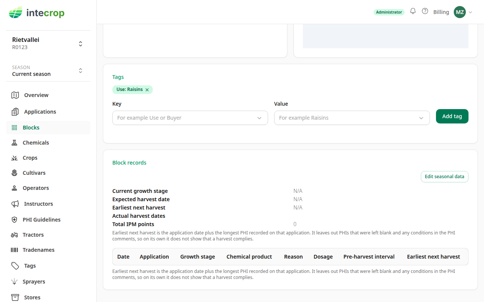The width and height of the screenshot is (484, 302).
Task: Click the Growth stage column header
Action: tap(198, 257)
